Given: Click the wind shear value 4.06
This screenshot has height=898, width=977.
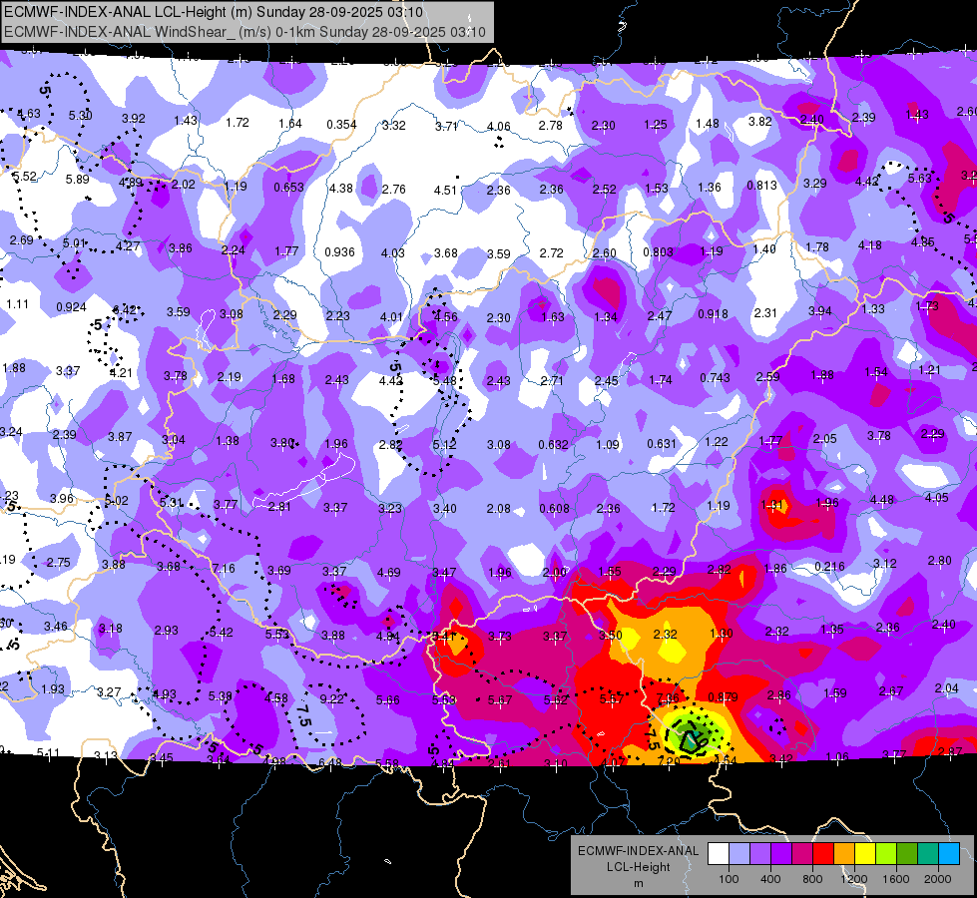Looking at the screenshot, I should [x=498, y=127].
